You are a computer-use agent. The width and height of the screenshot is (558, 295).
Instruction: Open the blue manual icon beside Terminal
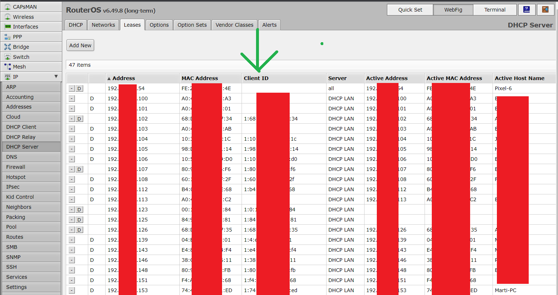(527, 10)
